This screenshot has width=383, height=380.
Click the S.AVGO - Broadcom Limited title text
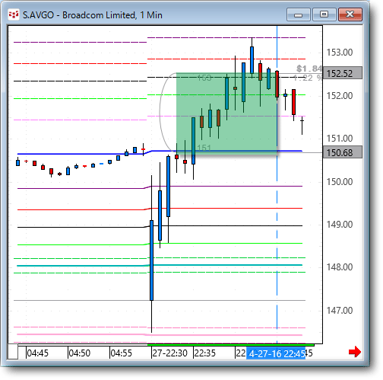[93, 15]
